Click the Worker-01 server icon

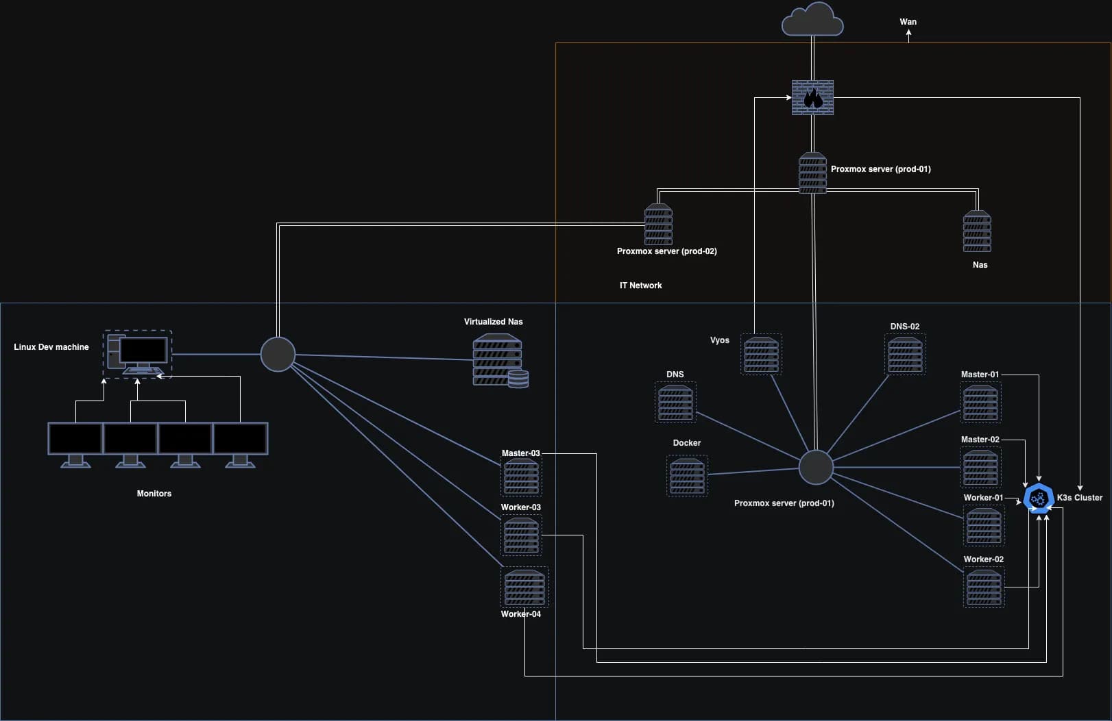click(984, 525)
